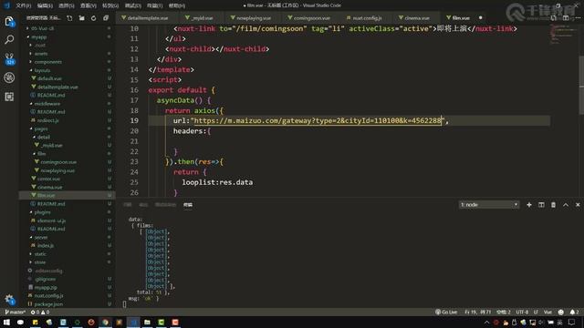This screenshot has height=328, width=584.
Task: Click the line and column position status item
Action: [478, 312]
